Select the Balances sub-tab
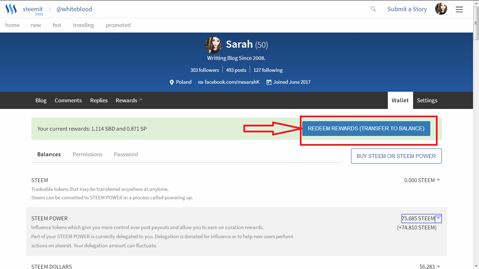Viewport: 479px width, 269px height. [49, 154]
